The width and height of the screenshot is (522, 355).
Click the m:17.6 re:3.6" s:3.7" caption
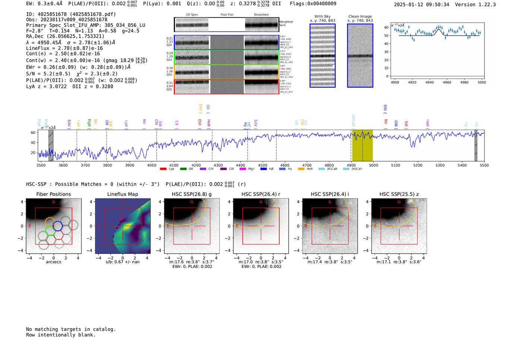coord(192,262)
